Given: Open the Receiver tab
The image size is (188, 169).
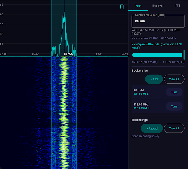Looking at the screenshot, I should click(x=158, y=6).
